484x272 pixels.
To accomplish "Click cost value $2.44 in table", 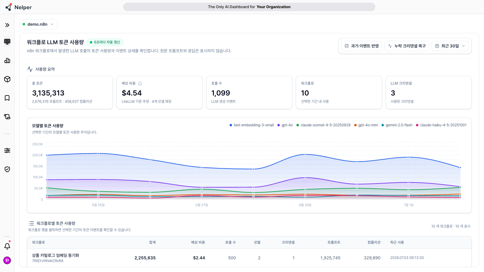I will [199, 258].
